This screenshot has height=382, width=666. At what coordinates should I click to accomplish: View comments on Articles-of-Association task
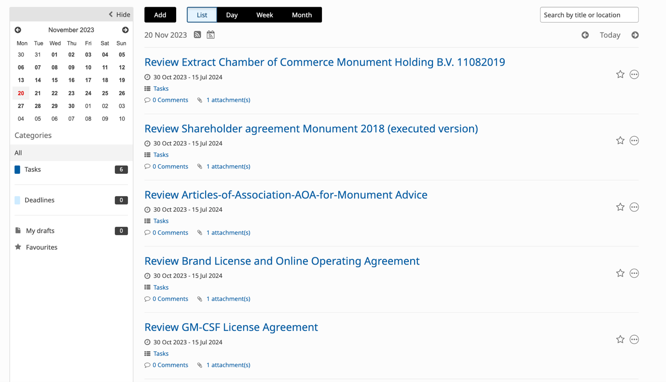[x=170, y=232]
